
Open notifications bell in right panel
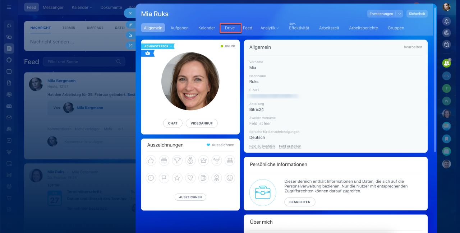[447, 22]
